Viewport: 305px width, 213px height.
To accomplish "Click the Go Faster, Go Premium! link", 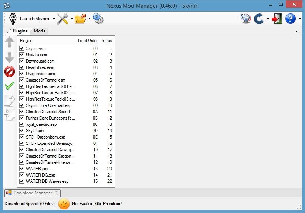I will (97, 204).
